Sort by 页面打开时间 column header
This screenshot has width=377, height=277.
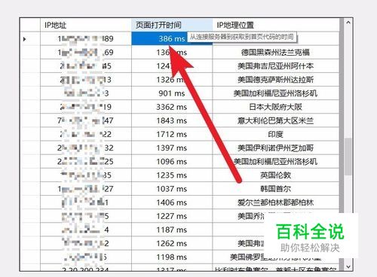[172, 25]
